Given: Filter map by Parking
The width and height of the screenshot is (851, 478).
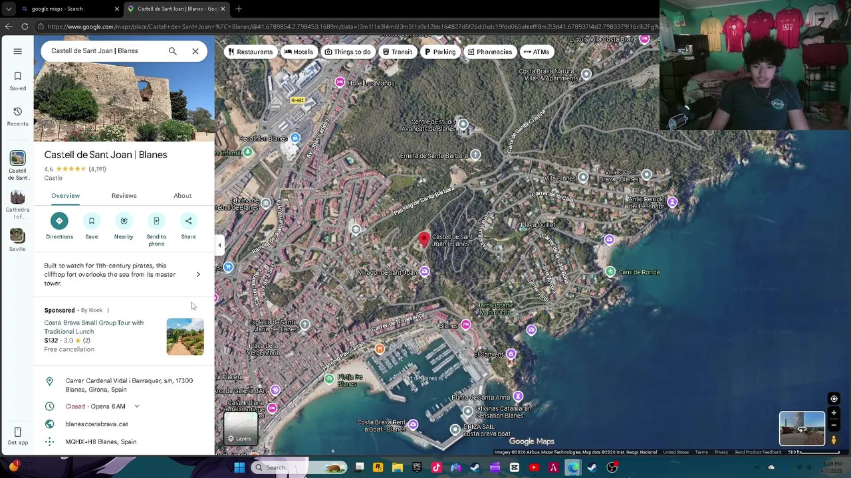Looking at the screenshot, I should click(440, 52).
